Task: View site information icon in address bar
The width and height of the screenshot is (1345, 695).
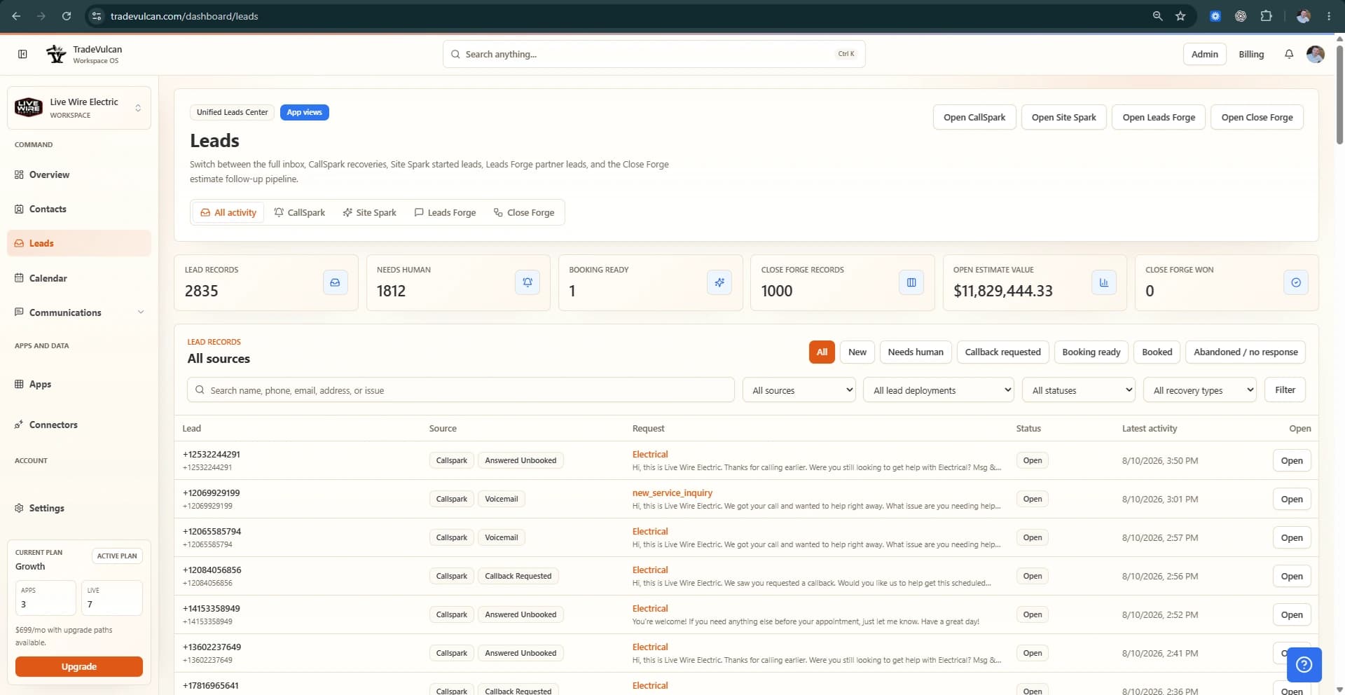Action: point(97,15)
